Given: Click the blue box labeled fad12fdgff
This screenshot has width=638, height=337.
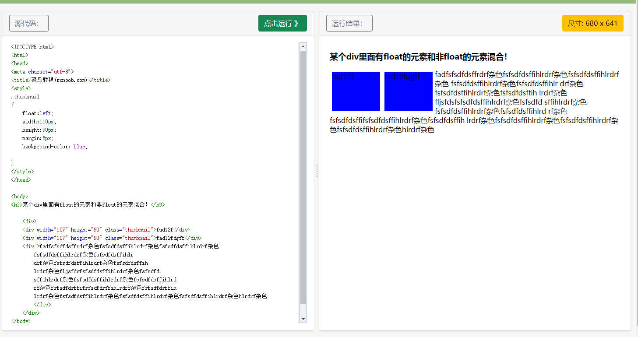Looking at the screenshot, I should pyautogui.click(x=409, y=91).
